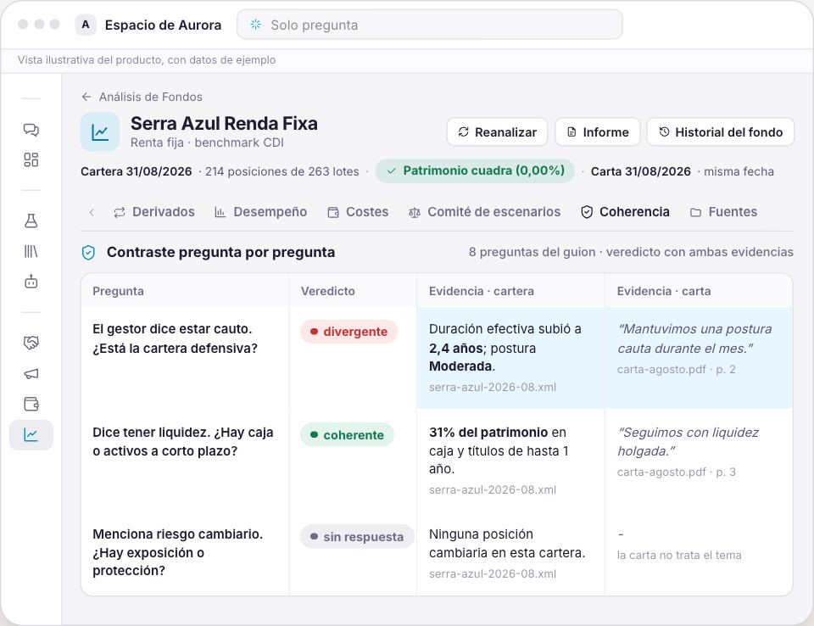Click the spark icon in the search bar
Screen dimensions: 814x626
[x=255, y=25]
